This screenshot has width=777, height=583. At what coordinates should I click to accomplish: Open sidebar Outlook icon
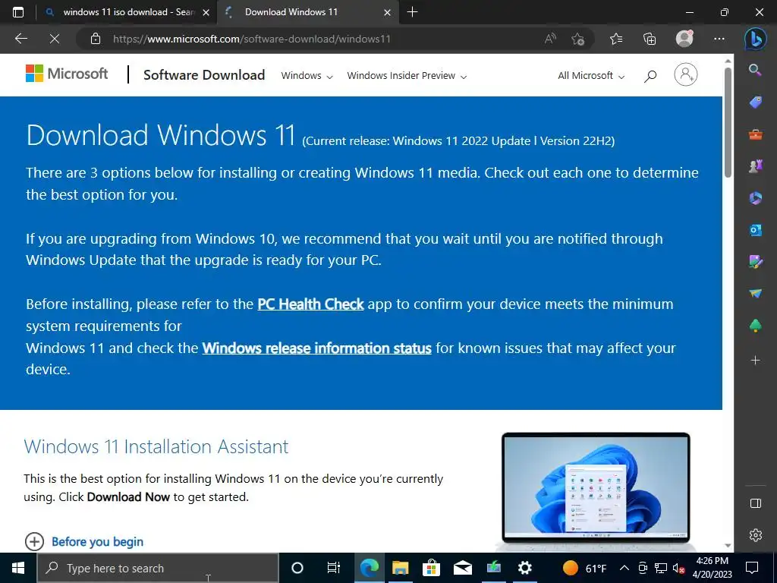tap(755, 230)
